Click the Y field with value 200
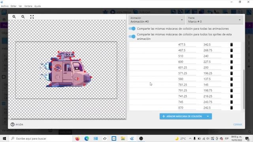The height and width of the screenshot is (142, 253). 212,67
